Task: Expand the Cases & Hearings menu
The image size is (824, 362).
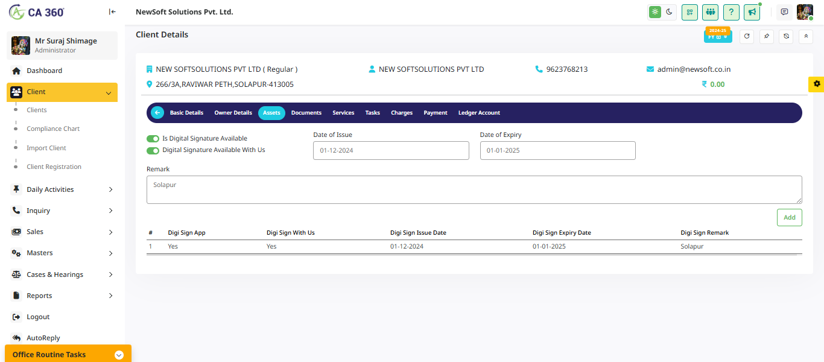Action: click(62, 275)
